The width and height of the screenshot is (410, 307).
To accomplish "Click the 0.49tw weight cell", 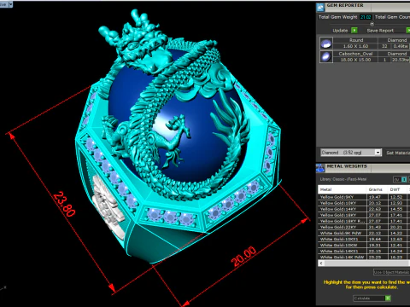I will pos(401,46).
